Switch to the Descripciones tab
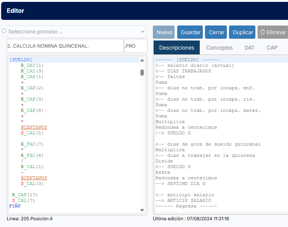 [176, 48]
